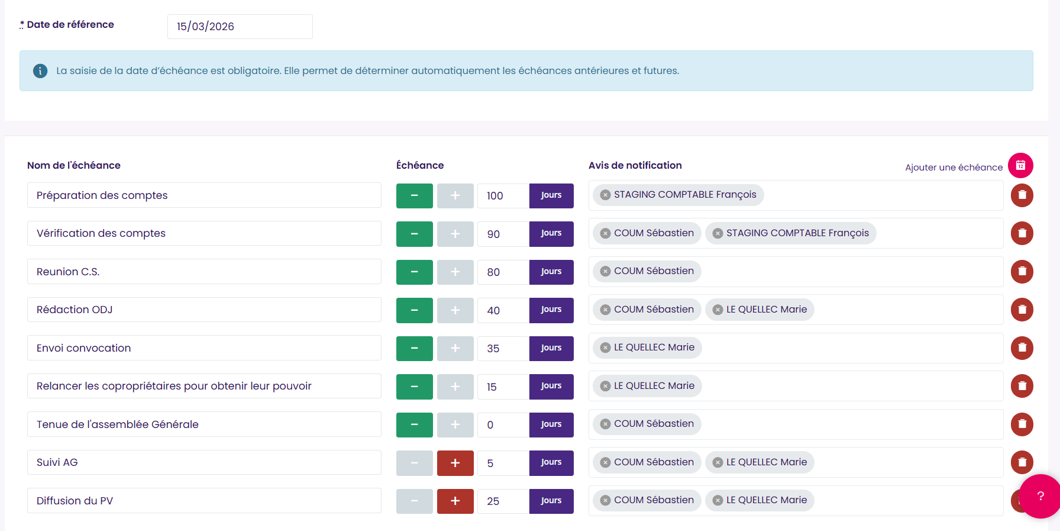Remove STAGING COMPTABLE François from Préparation des comptes
Screen dimensions: 1060x531
coord(605,195)
